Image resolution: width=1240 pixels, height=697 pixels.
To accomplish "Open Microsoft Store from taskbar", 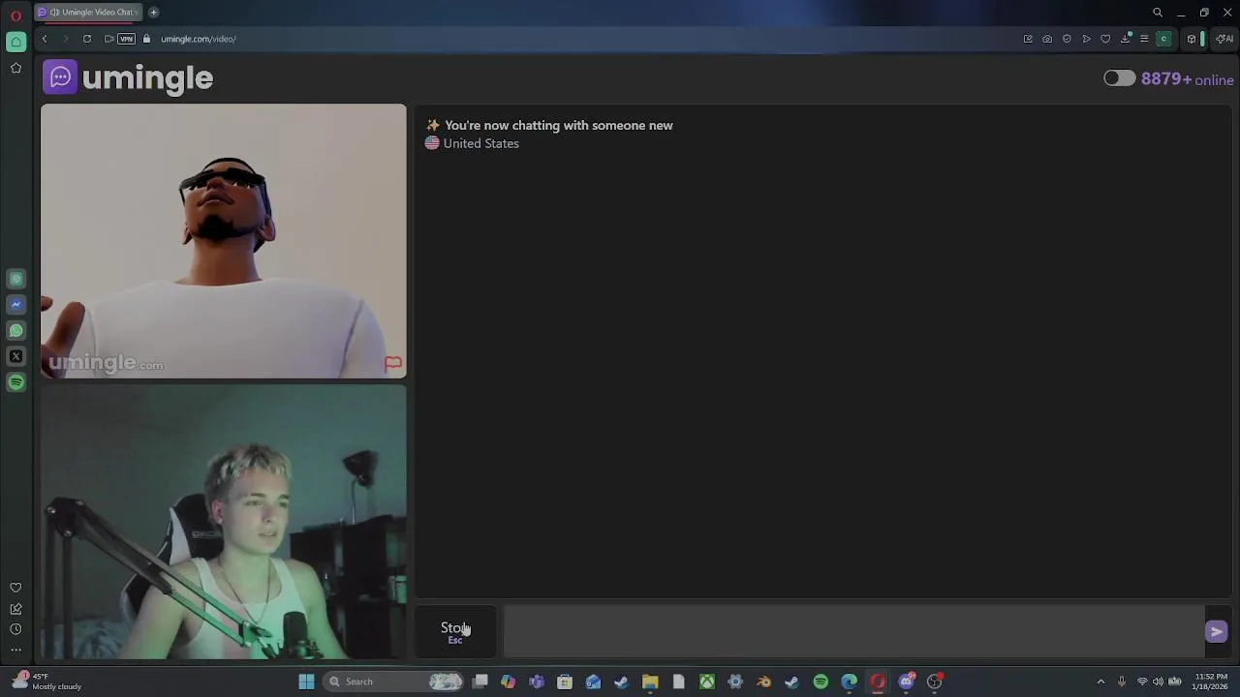I will point(565,682).
